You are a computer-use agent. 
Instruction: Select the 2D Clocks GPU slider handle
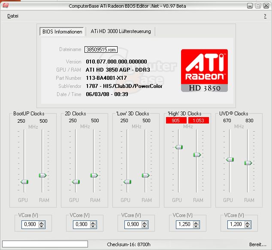click(x=76, y=182)
